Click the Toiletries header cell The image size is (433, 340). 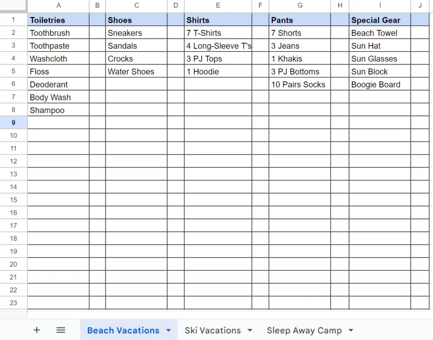pos(58,20)
